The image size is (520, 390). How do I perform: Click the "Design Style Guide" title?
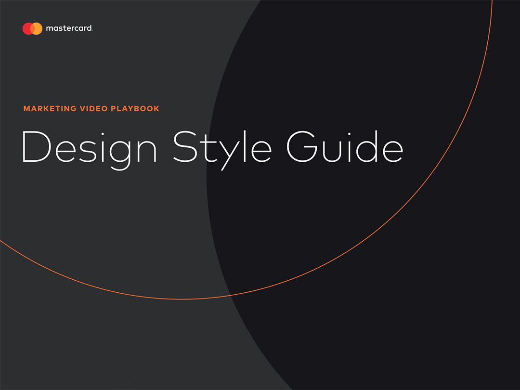click(x=213, y=150)
